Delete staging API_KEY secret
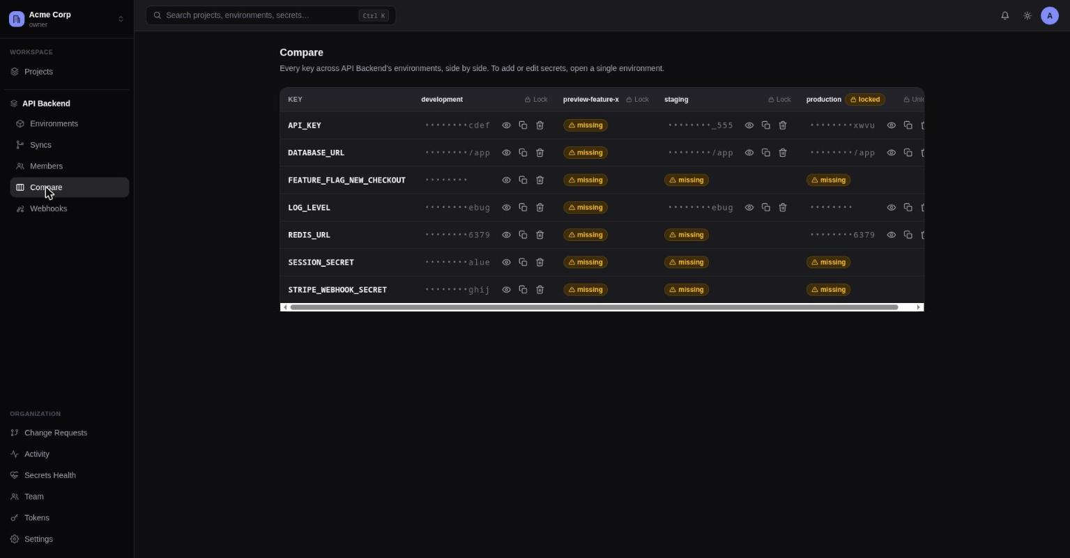The image size is (1070, 558). pyautogui.click(x=782, y=125)
